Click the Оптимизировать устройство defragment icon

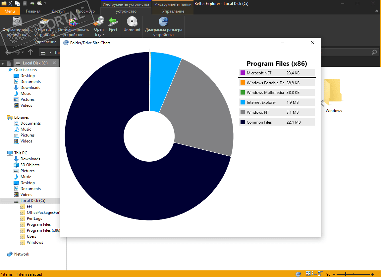pos(73,22)
